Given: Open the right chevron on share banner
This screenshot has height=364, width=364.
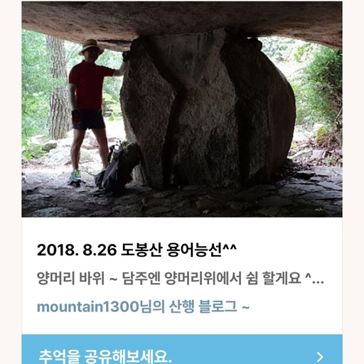Looking at the screenshot, I should point(320,357).
